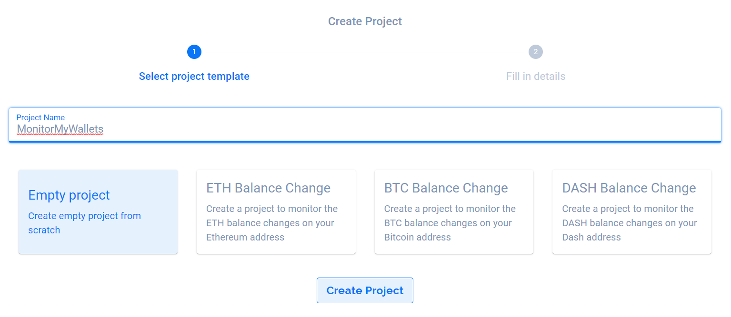Go to the "Fill in details" step label
Viewport: 731px width, 317px height.
click(536, 76)
